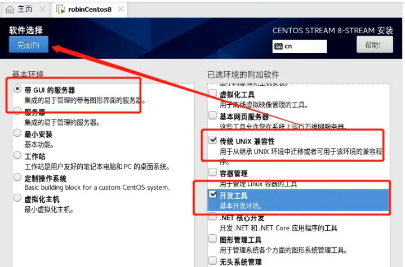Open the 帮助! help button
Image resolution: width=405 pixels, height=267 pixels.
pos(375,44)
